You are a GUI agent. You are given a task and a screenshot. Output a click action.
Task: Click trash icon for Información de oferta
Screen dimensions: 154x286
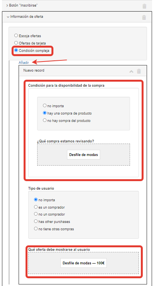pos(144,17)
